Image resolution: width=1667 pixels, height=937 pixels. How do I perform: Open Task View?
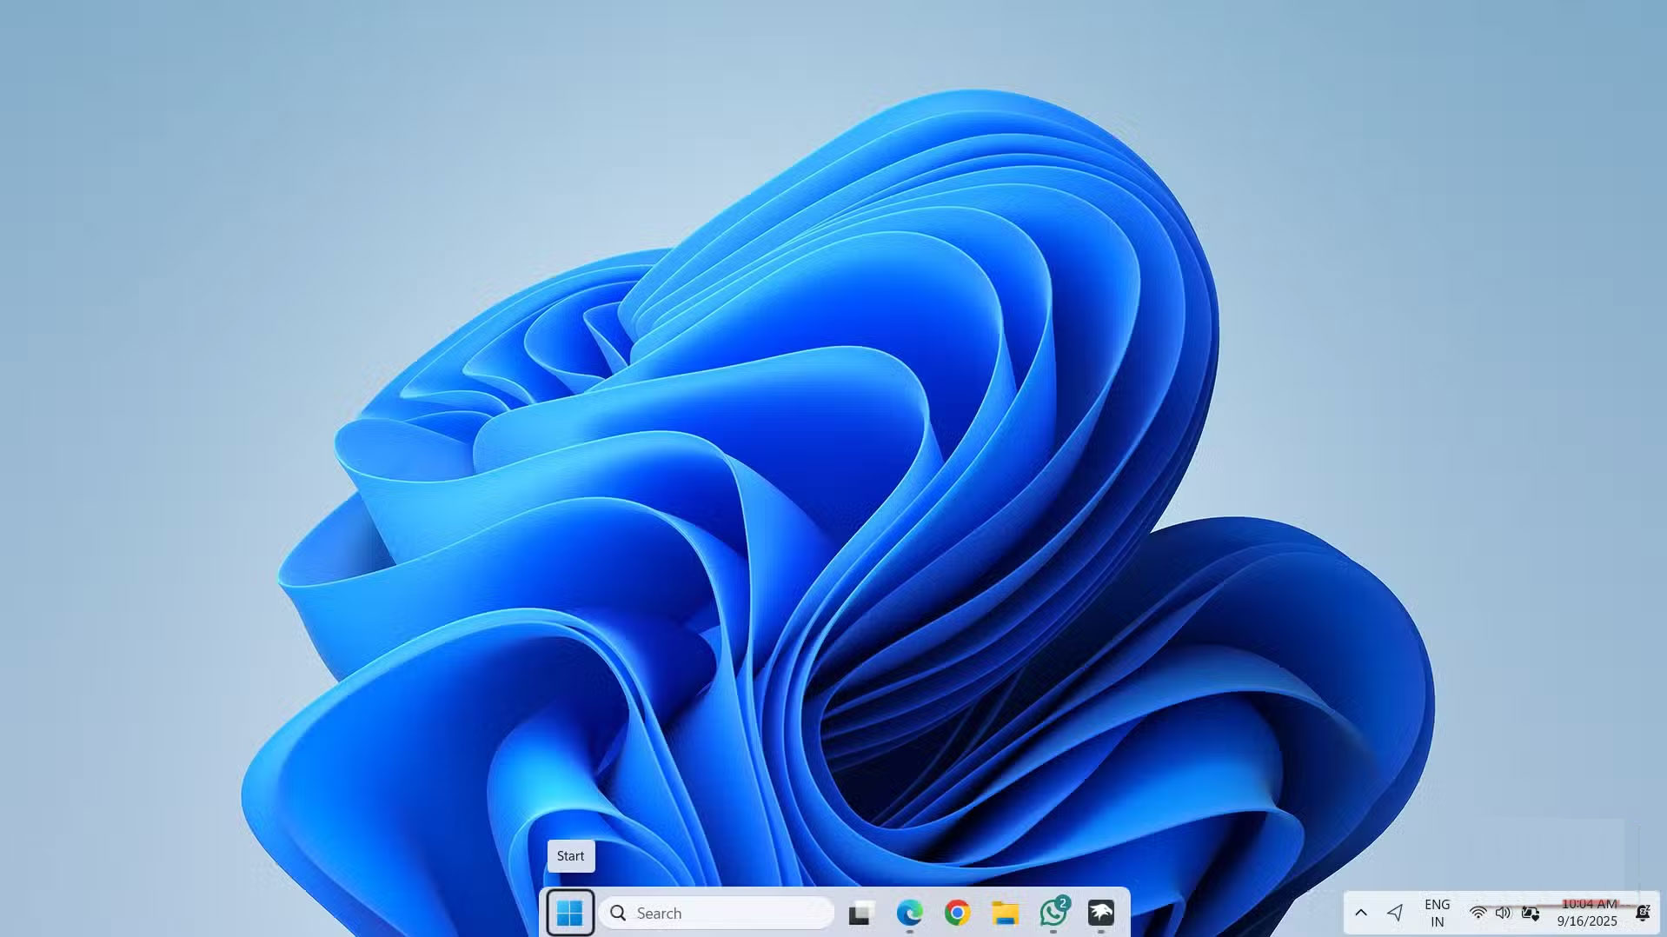(x=860, y=914)
